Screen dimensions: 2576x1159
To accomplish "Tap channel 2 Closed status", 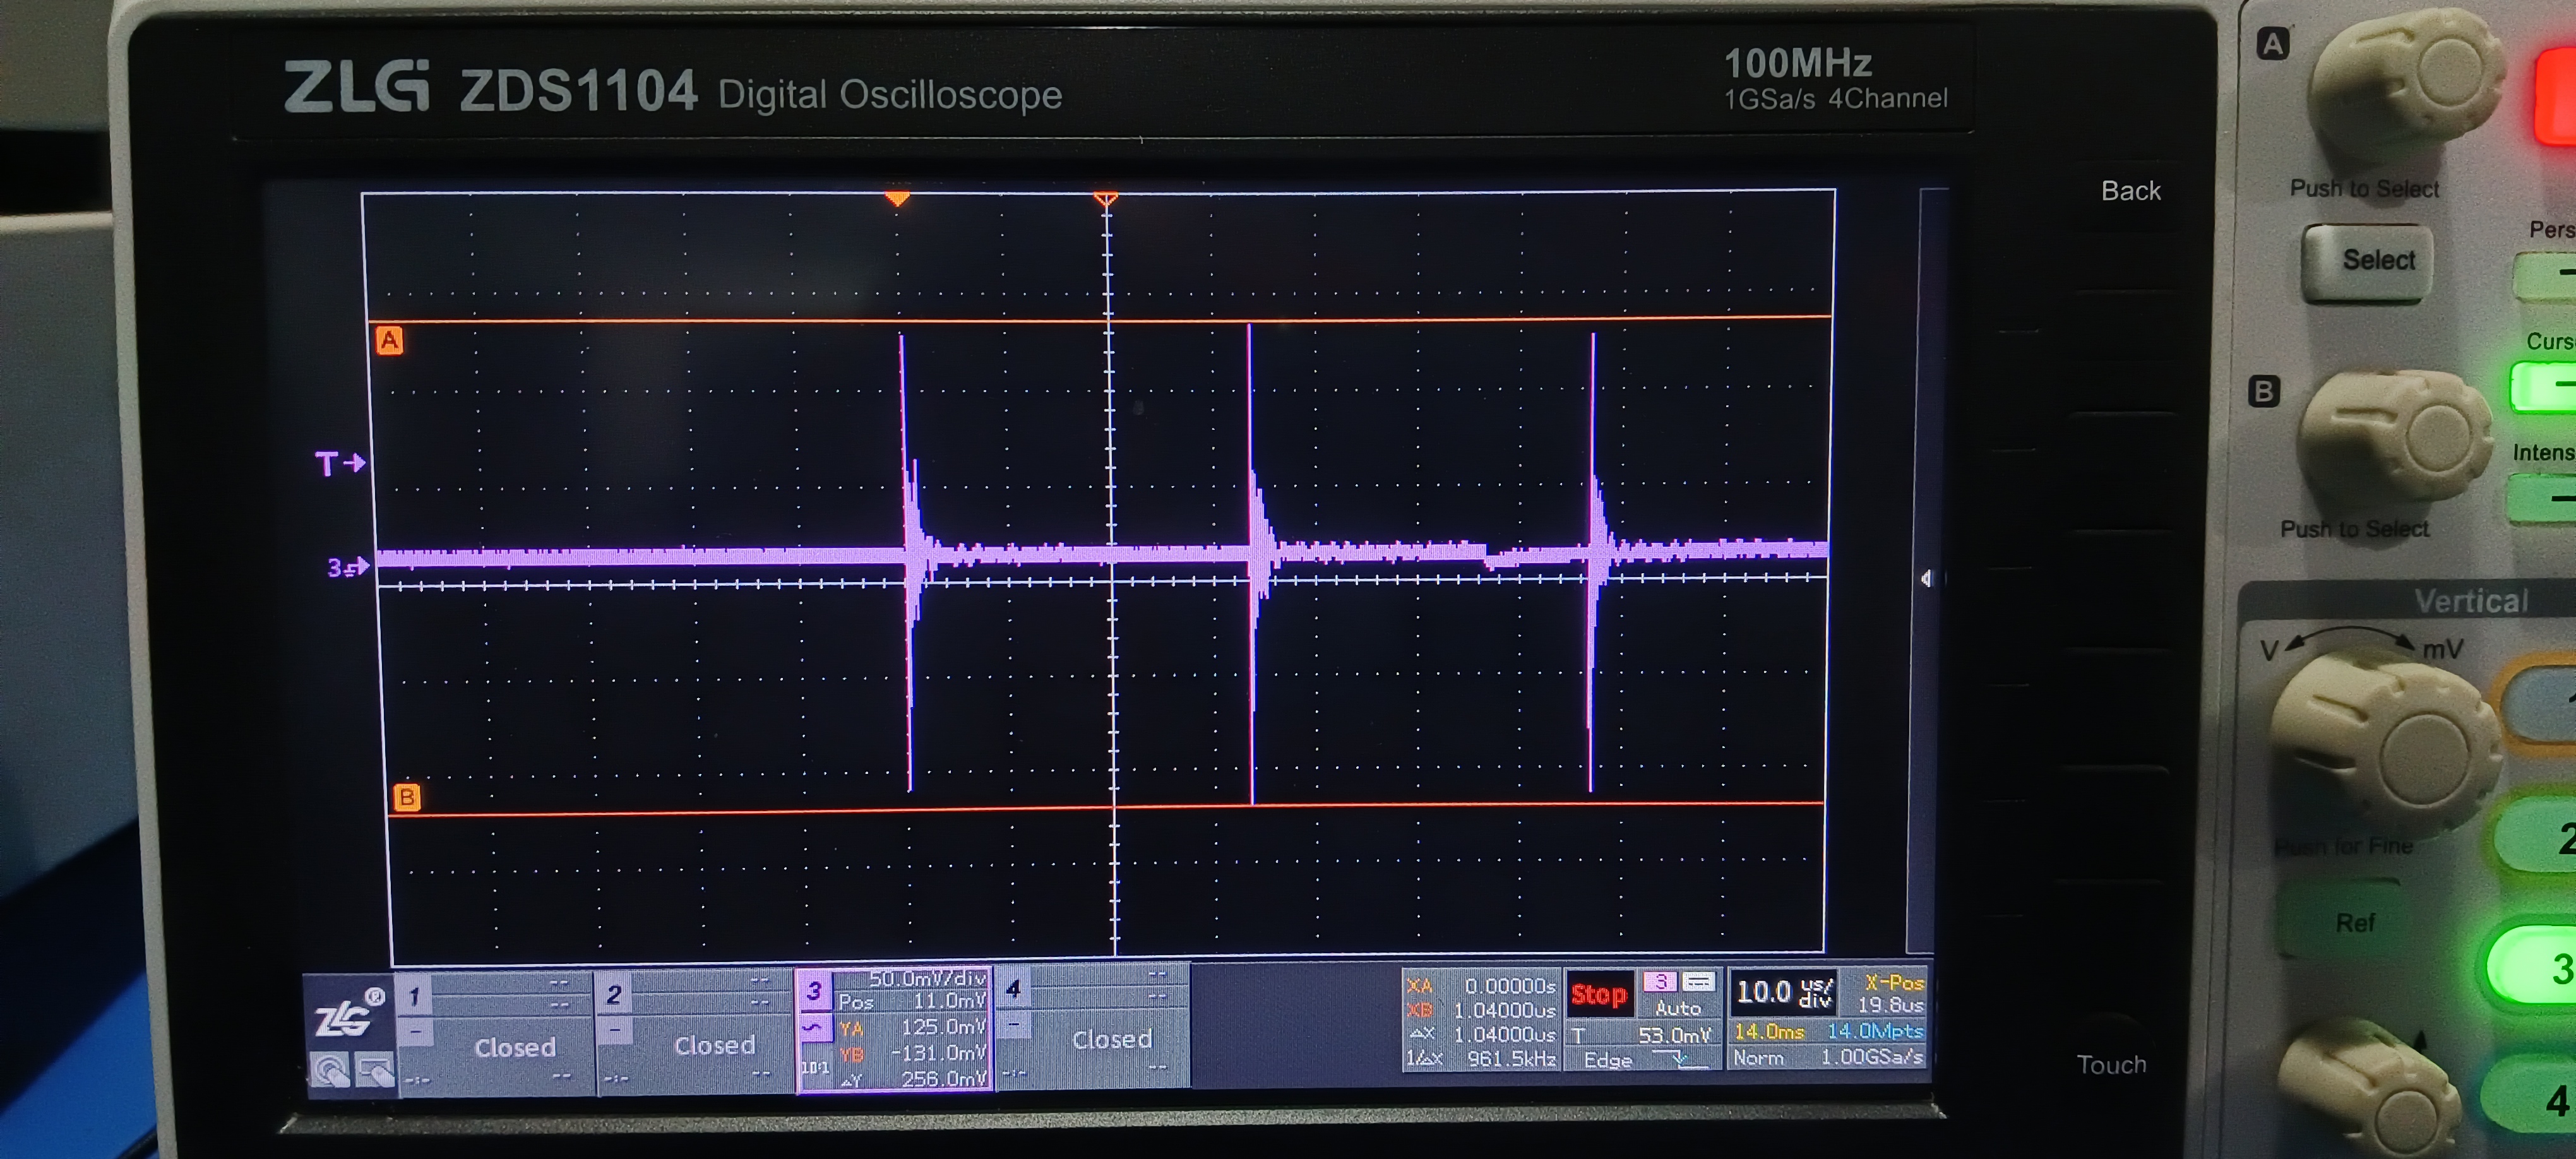I will click(x=714, y=1045).
